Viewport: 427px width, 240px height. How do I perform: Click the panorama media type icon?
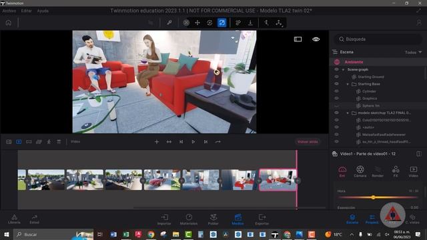click(x=29, y=142)
